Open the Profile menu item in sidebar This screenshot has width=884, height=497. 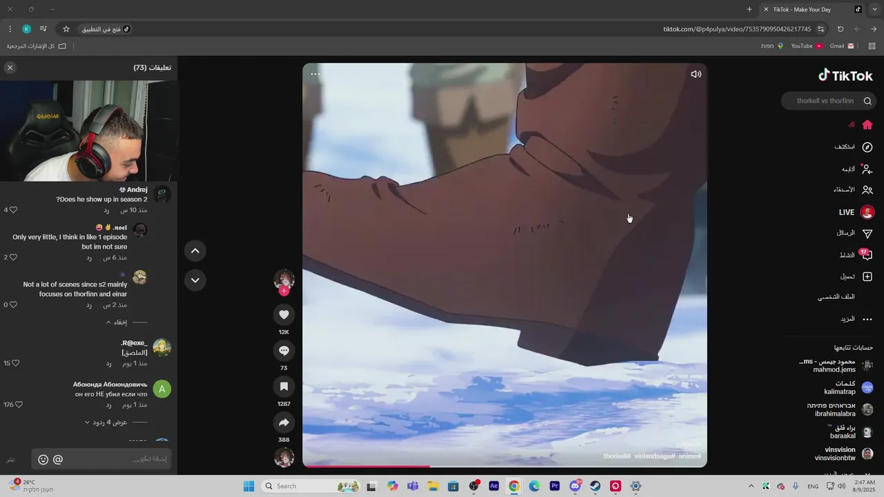836,297
